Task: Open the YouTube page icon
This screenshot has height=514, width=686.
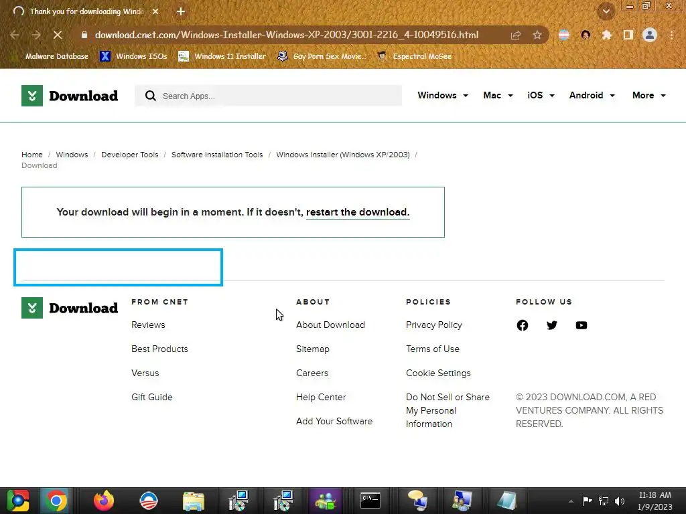Action: pyautogui.click(x=581, y=325)
